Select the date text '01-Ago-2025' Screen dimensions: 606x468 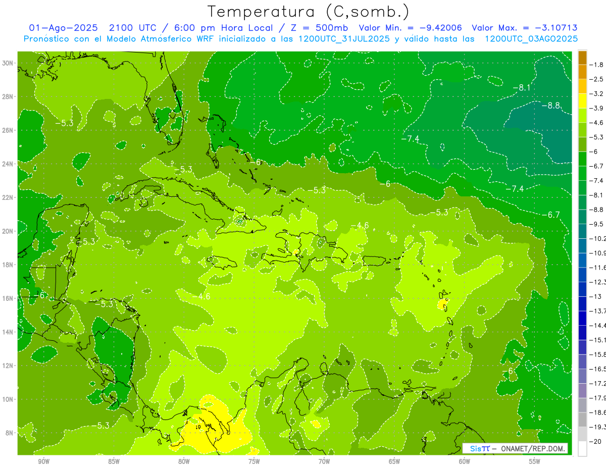point(63,28)
